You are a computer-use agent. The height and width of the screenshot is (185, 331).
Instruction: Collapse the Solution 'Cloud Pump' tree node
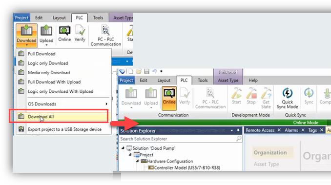[x=123, y=148]
